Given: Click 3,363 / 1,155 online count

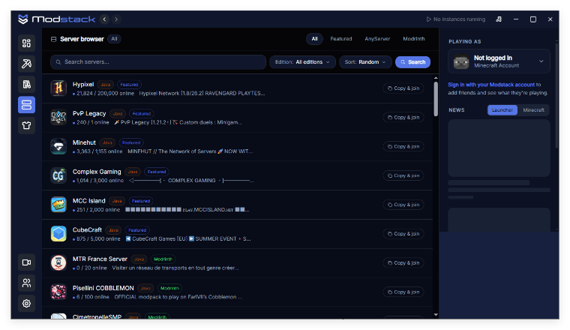Looking at the screenshot, I should [99, 151].
